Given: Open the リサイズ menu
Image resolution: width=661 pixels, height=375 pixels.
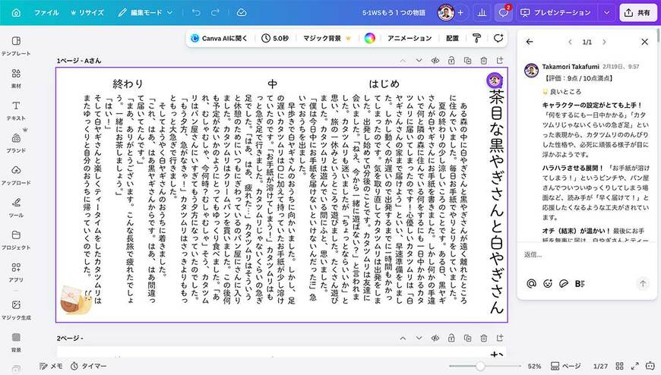Looking at the screenshot, I should tap(87, 13).
